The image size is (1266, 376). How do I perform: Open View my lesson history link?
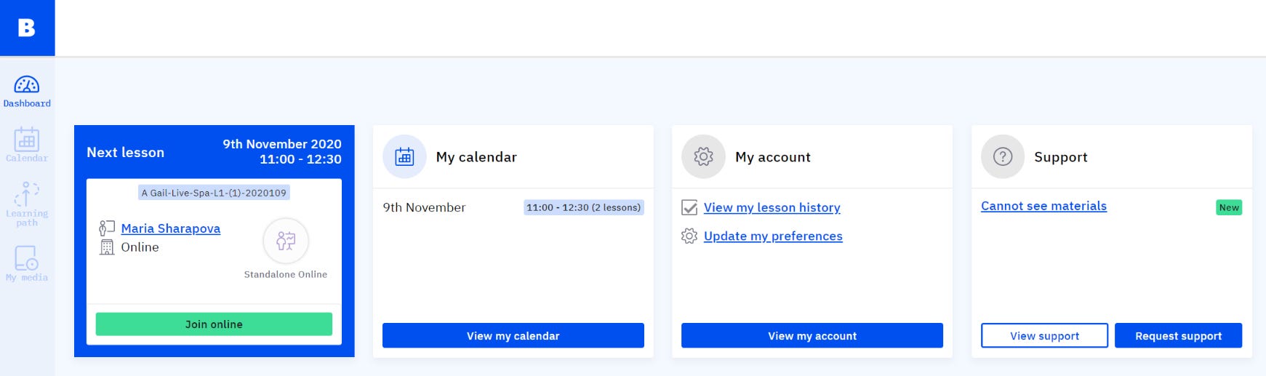click(x=772, y=208)
